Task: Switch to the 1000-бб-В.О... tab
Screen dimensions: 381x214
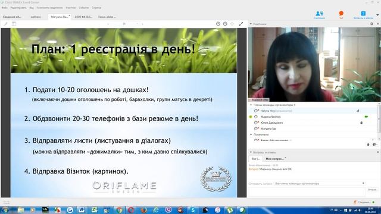Action: (83, 17)
